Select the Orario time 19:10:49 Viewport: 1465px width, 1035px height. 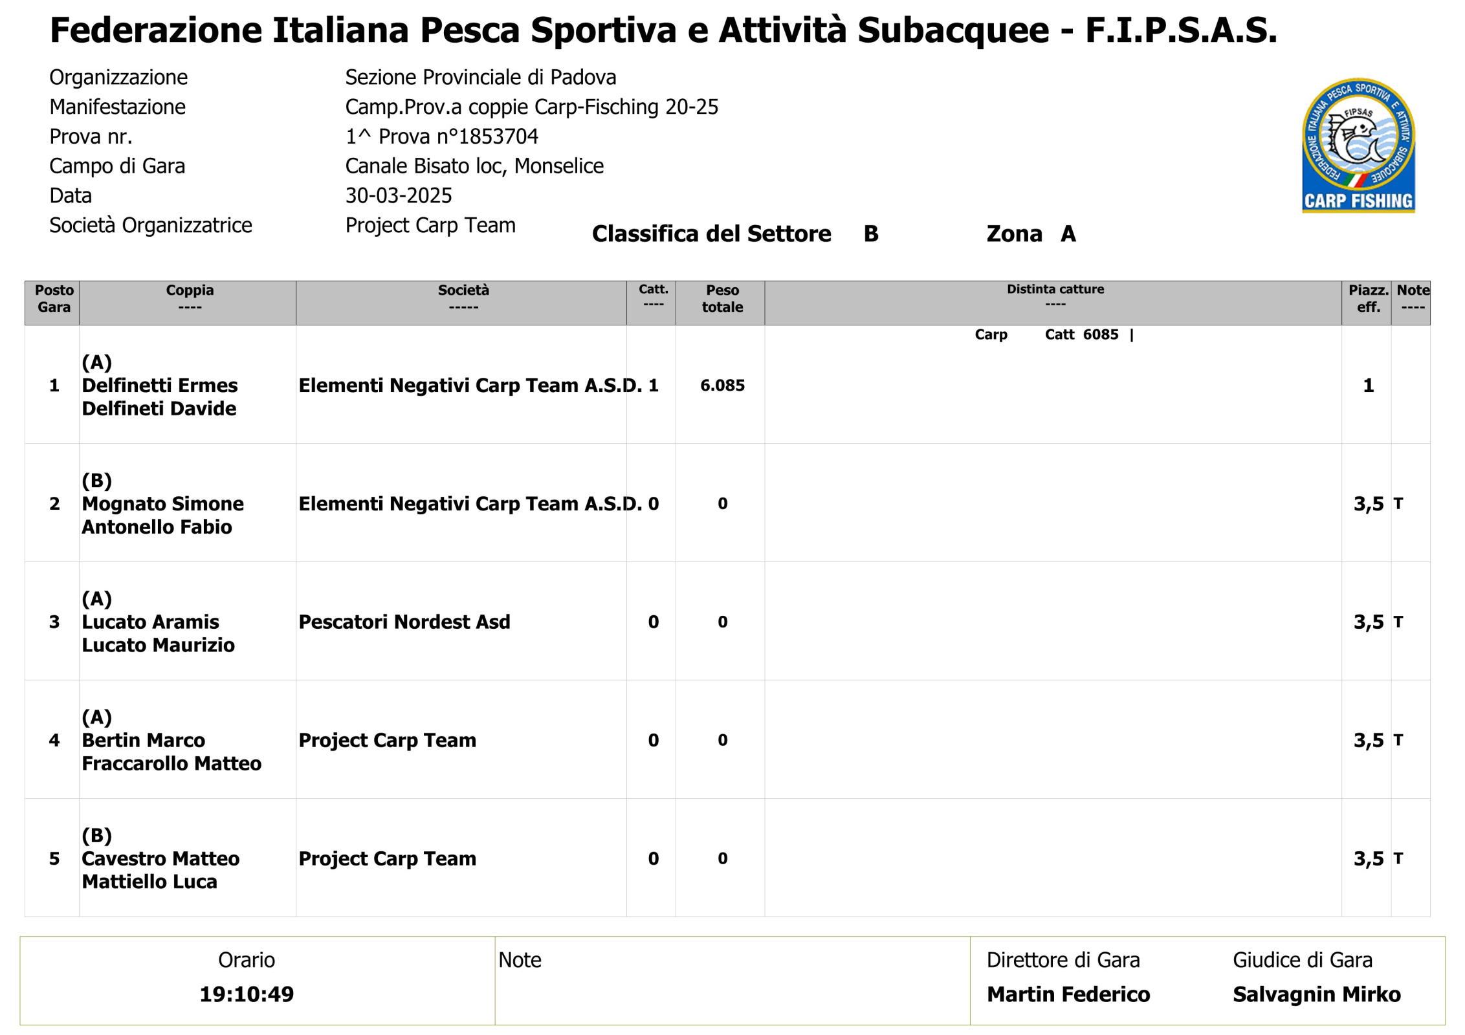point(247,994)
